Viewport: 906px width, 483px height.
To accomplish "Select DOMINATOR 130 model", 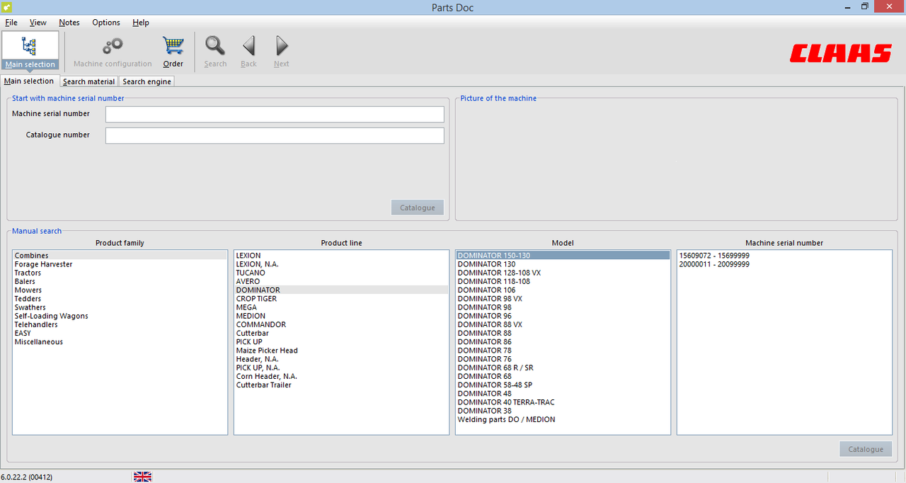I will coord(563,264).
